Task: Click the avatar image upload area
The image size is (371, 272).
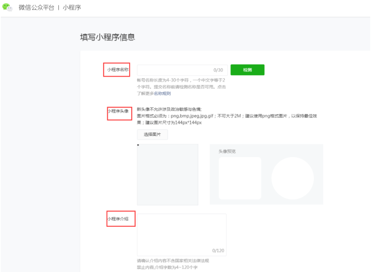Action: 168,175
